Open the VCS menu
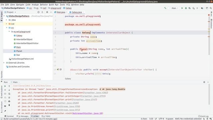The width and height of the screenshot is (213, 120). coord(68,5)
